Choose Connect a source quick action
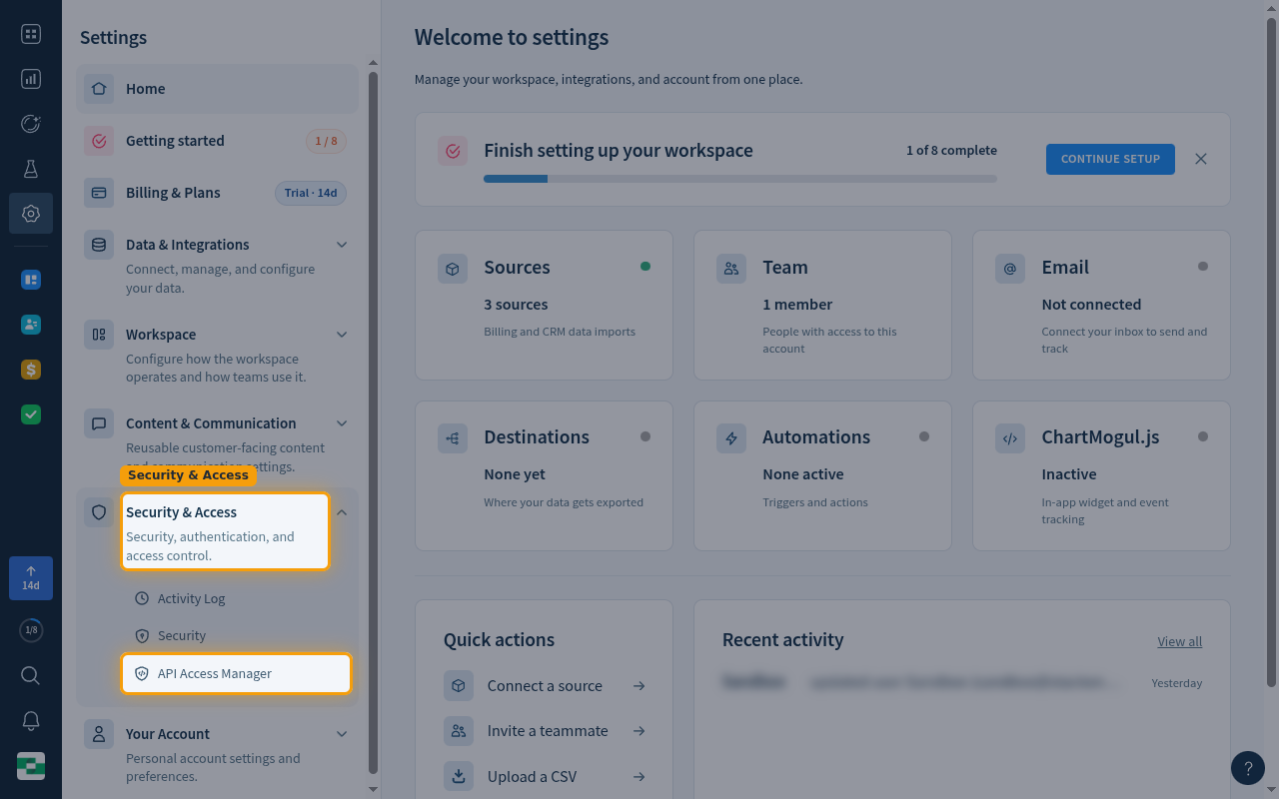The height and width of the screenshot is (799, 1279). click(545, 686)
